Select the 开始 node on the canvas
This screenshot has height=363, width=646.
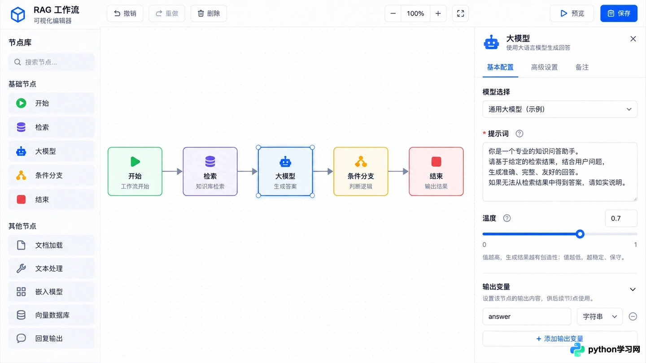point(135,172)
